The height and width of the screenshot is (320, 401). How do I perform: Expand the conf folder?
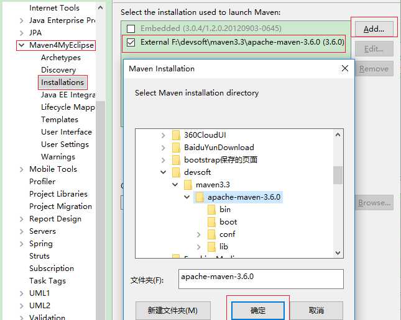(199, 234)
